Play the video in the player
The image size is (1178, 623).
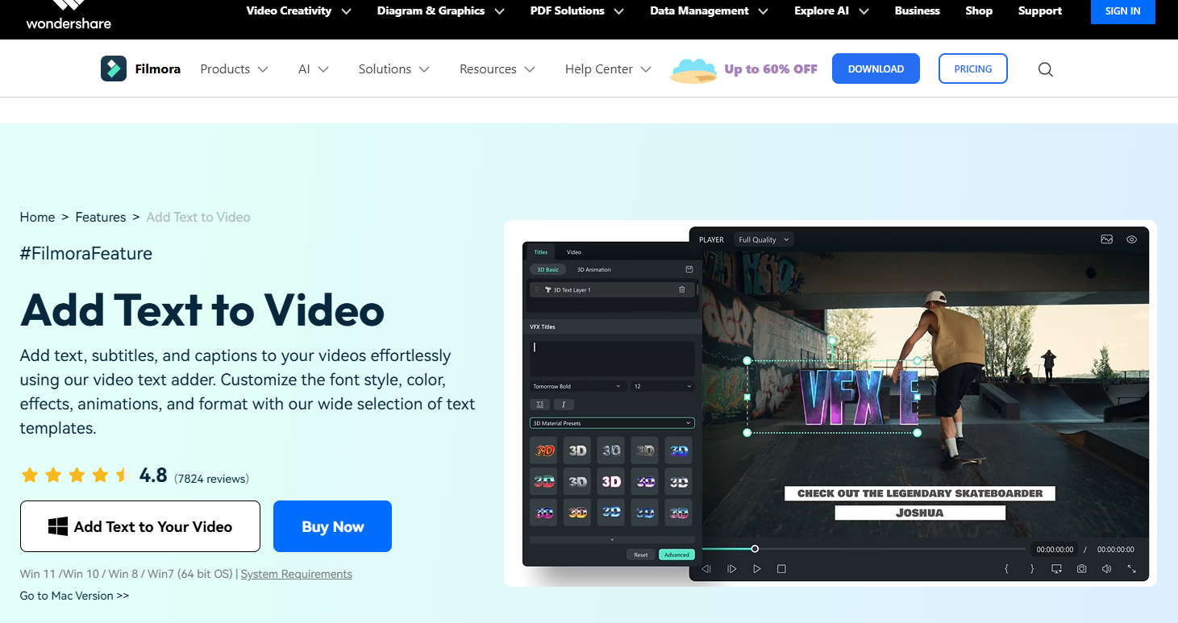point(757,569)
